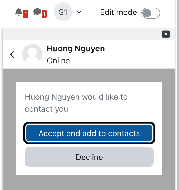The width and height of the screenshot is (179, 190).
Task: Accept and add to contacts
Action: (89, 133)
